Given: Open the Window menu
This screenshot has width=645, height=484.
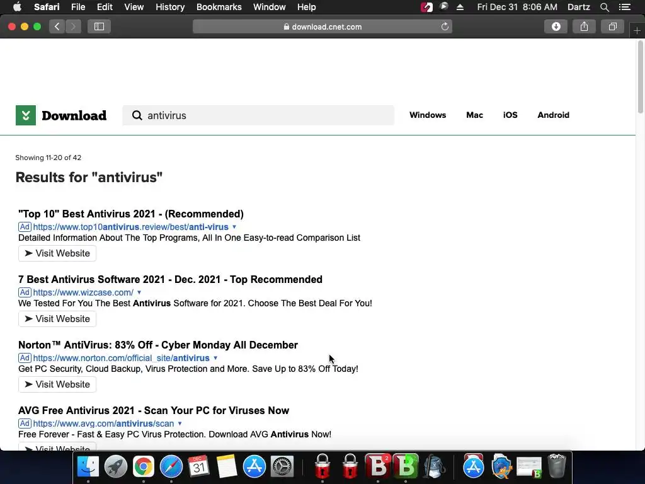Looking at the screenshot, I should 270,7.
